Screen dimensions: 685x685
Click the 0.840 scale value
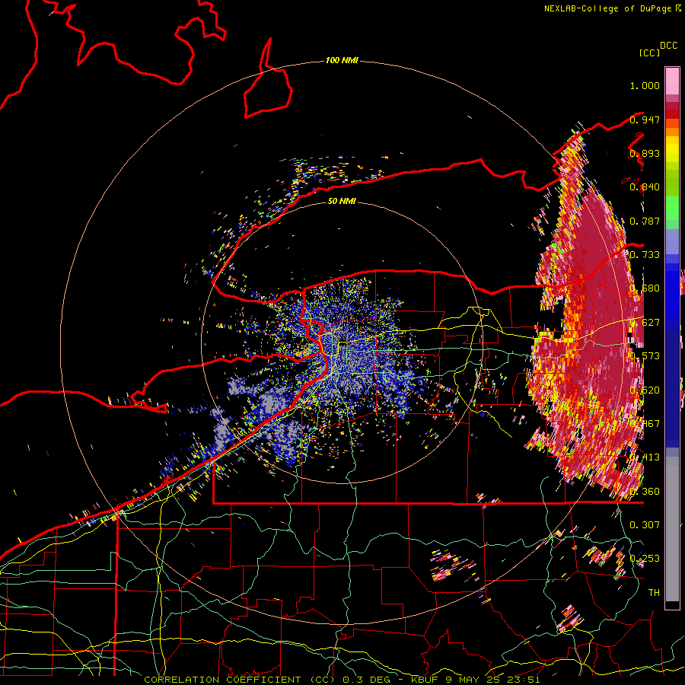click(x=645, y=187)
